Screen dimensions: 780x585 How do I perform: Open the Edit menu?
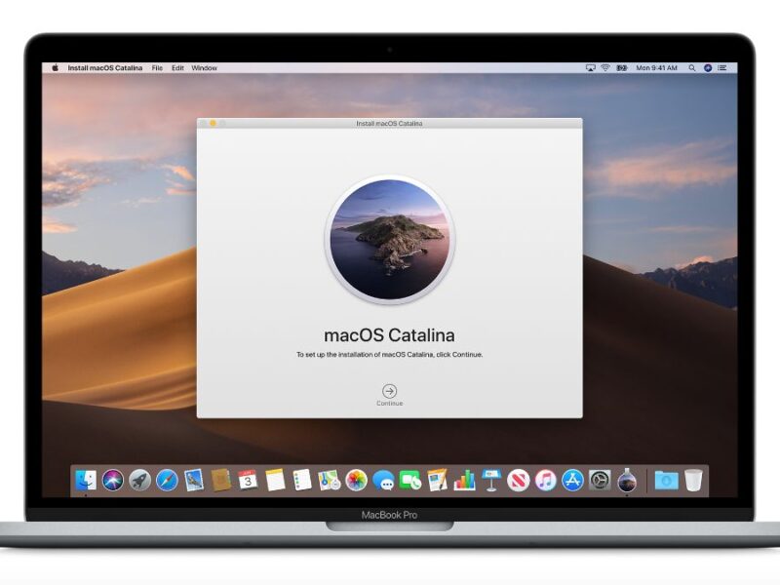[x=177, y=68]
